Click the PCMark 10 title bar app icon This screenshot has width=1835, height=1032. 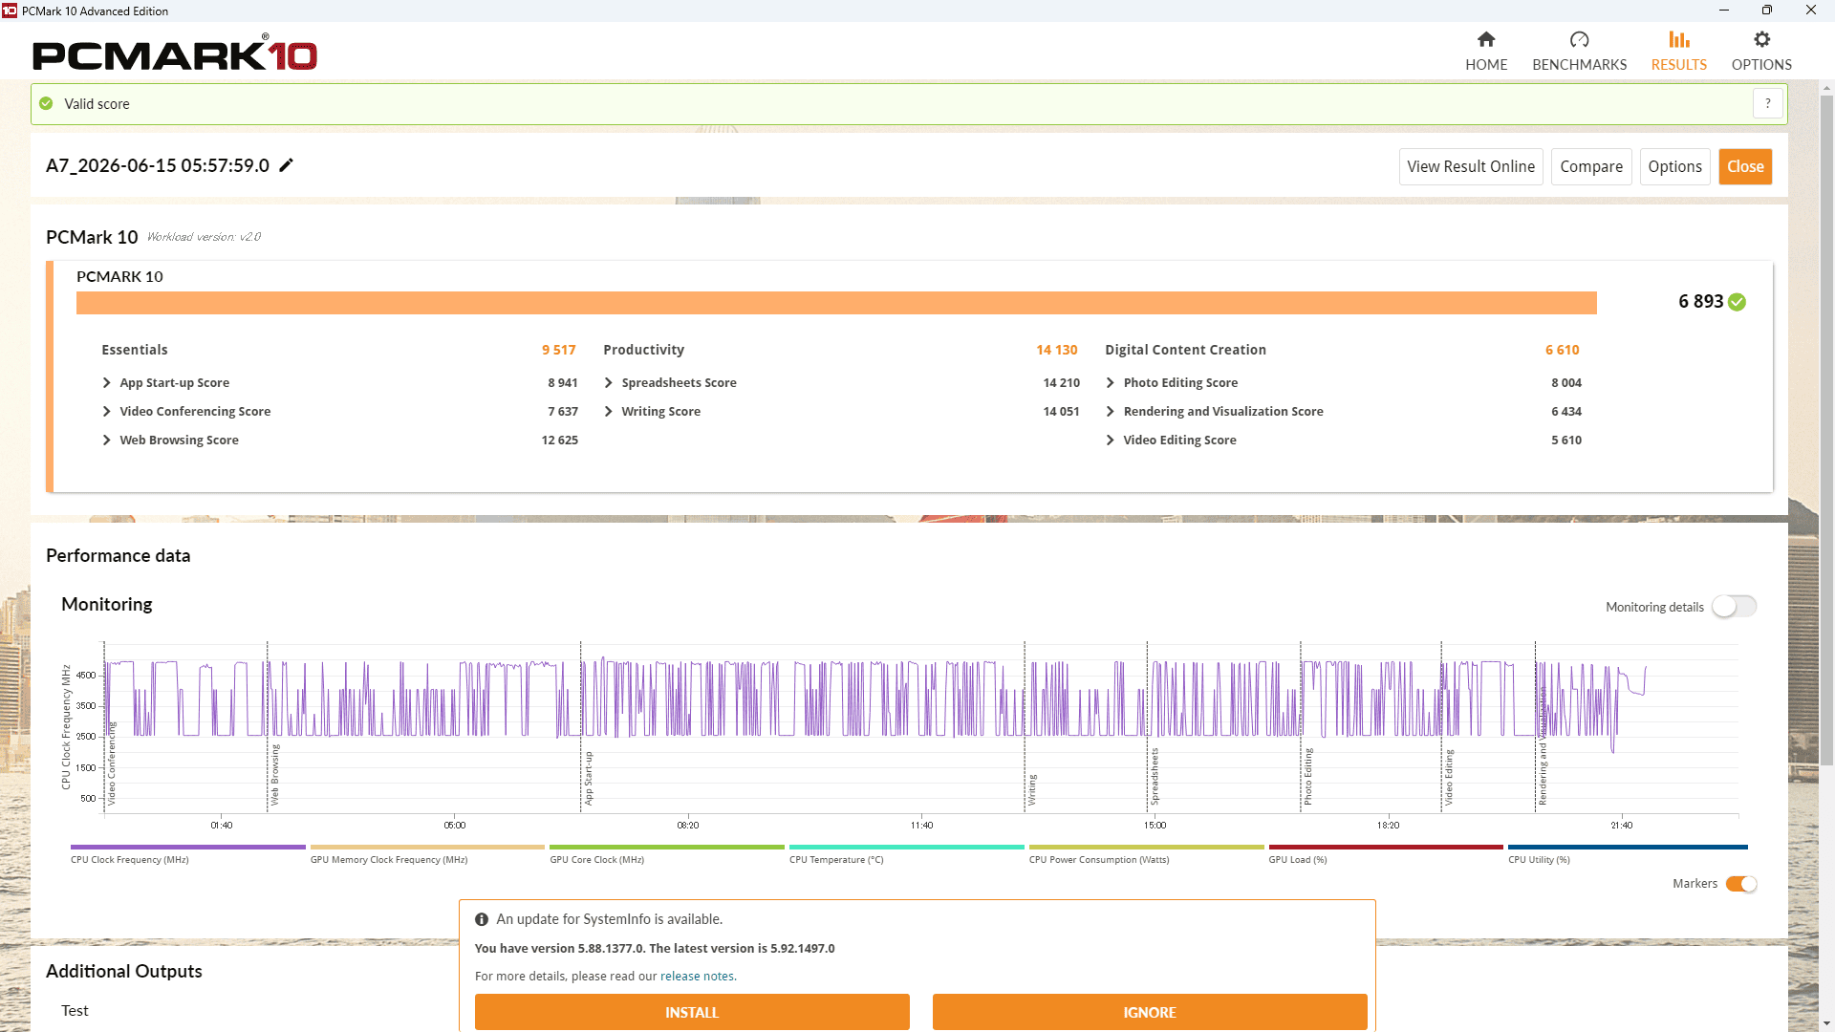coord(10,11)
